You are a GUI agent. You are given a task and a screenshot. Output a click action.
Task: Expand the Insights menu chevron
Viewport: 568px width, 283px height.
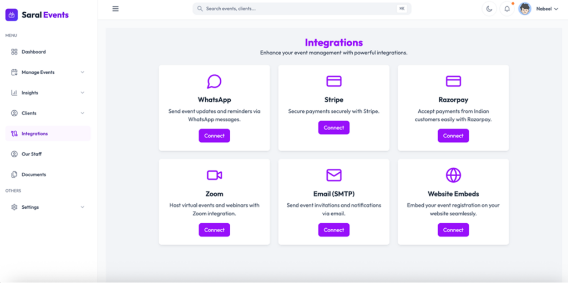click(x=83, y=93)
